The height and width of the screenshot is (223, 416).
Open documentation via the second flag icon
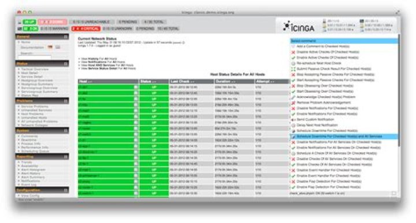58,47
